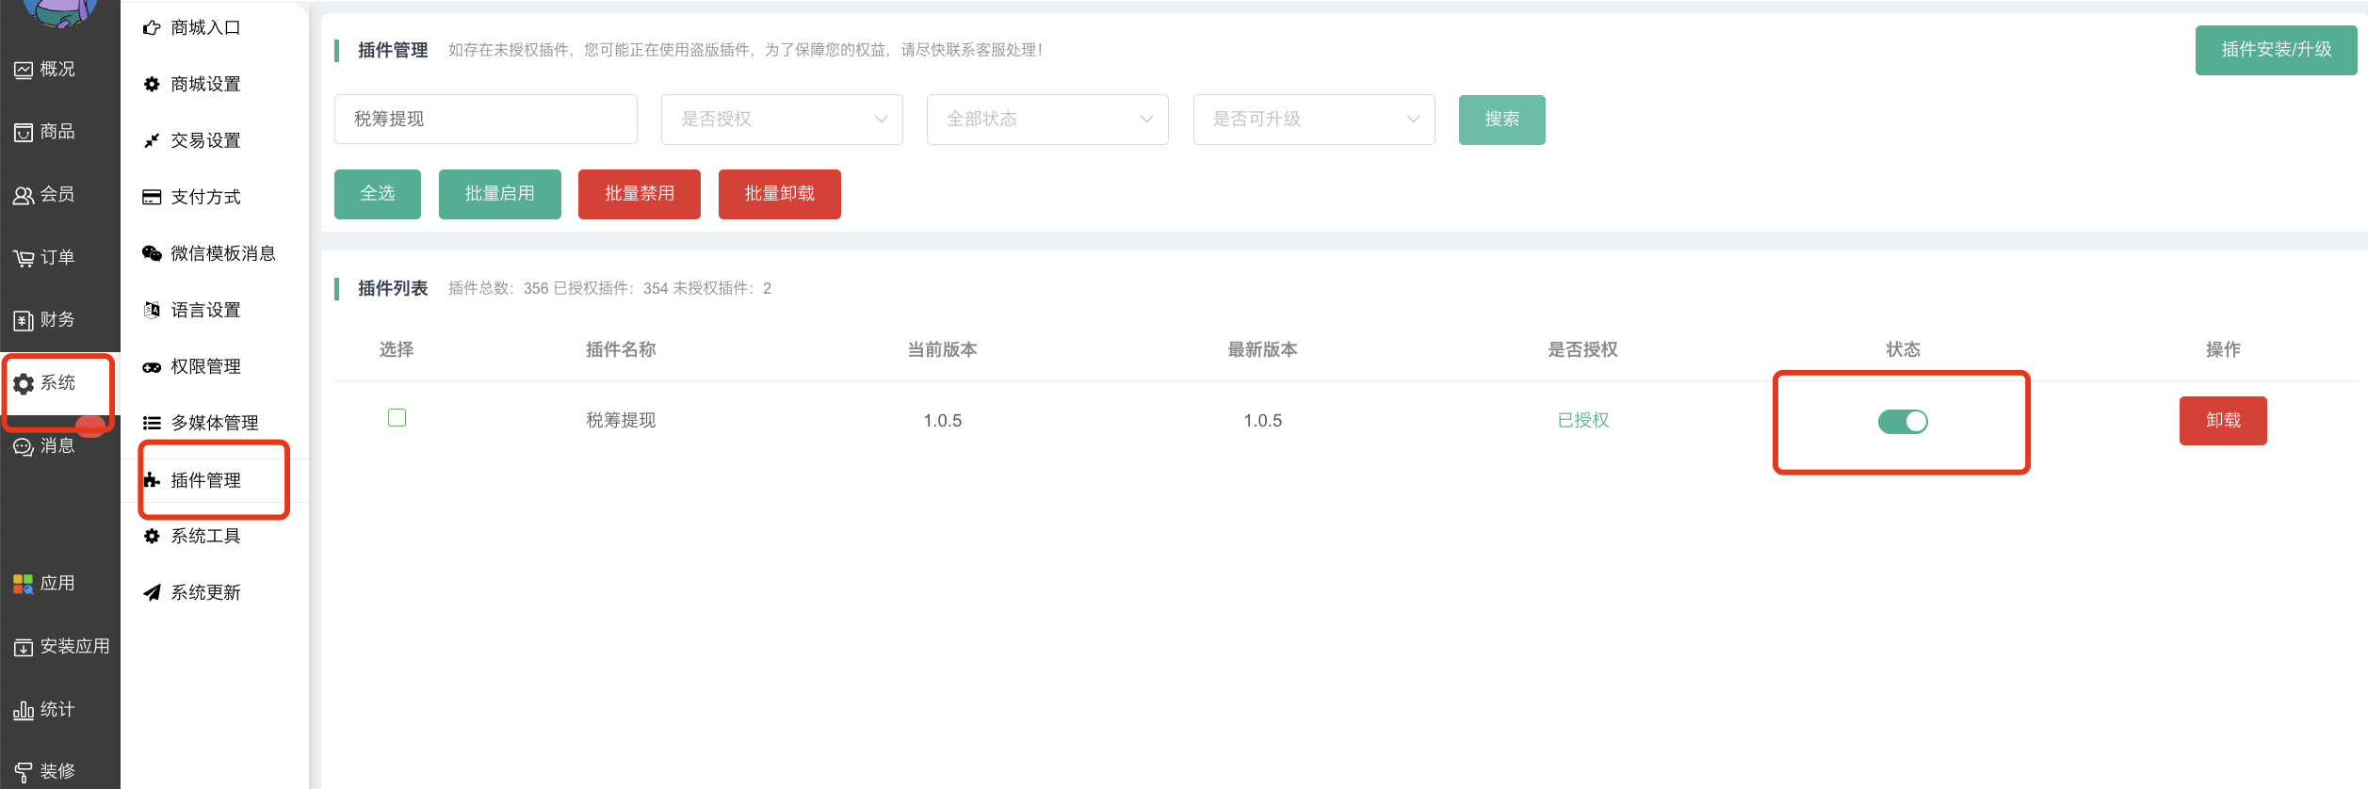Open the 是否授权 dropdown filter
2368x789 pixels.
click(782, 120)
